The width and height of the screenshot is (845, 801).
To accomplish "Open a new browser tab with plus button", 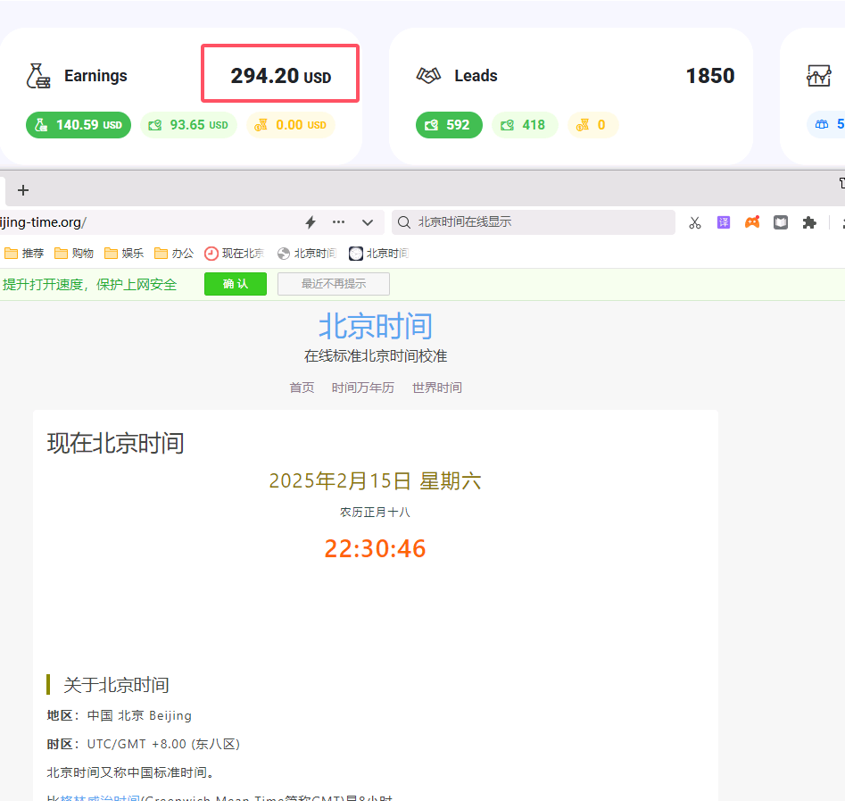I will (x=22, y=190).
